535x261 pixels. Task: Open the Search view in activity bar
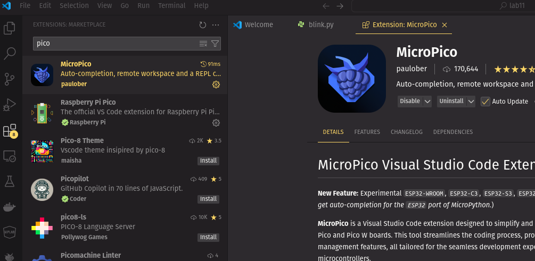[x=10, y=54]
